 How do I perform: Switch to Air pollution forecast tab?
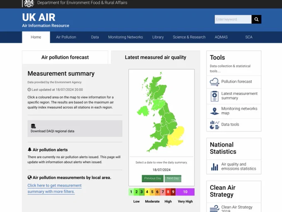point(65,57)
